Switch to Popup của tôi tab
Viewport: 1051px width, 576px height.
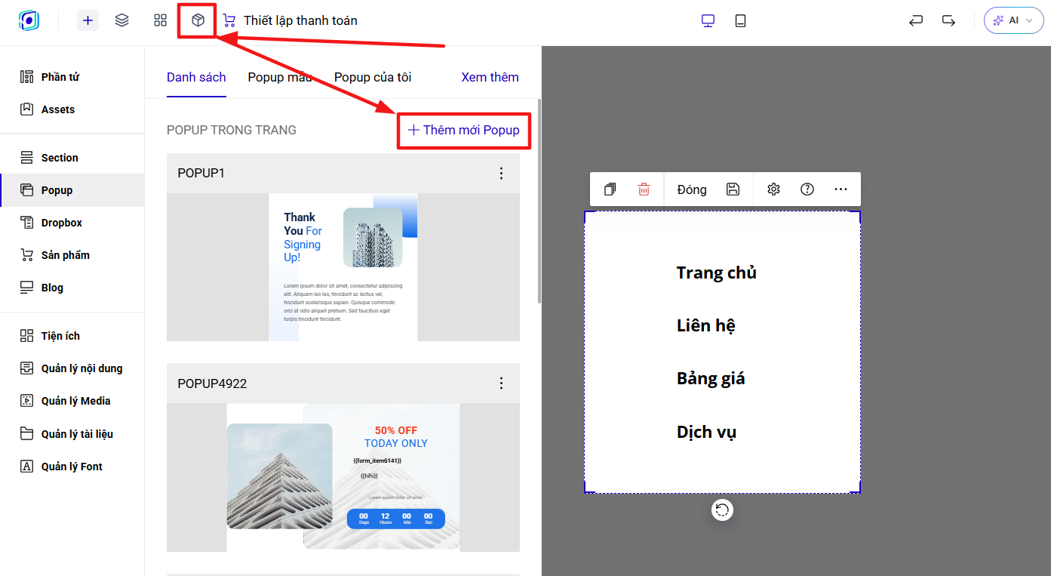[x=373, y=77]
